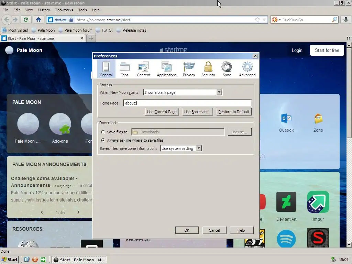352x264 pixels.
Task: Open the address bar history dropdown
Action: click(264, 20)
